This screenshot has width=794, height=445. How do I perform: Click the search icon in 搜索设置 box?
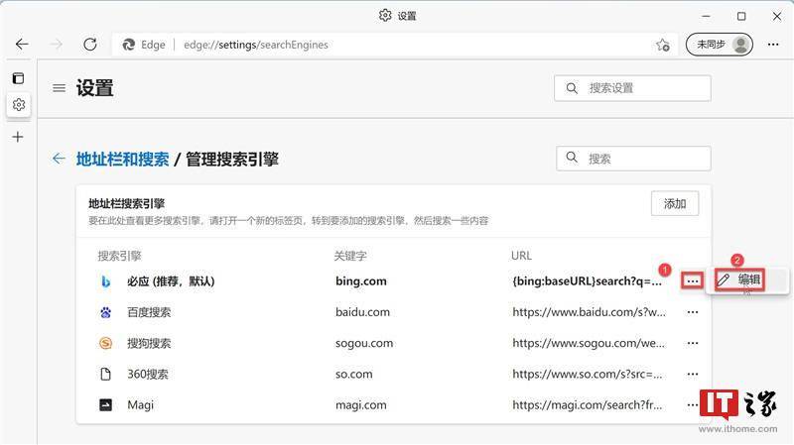pos(572,88)
